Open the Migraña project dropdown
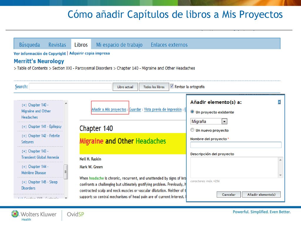 point(224,121)
